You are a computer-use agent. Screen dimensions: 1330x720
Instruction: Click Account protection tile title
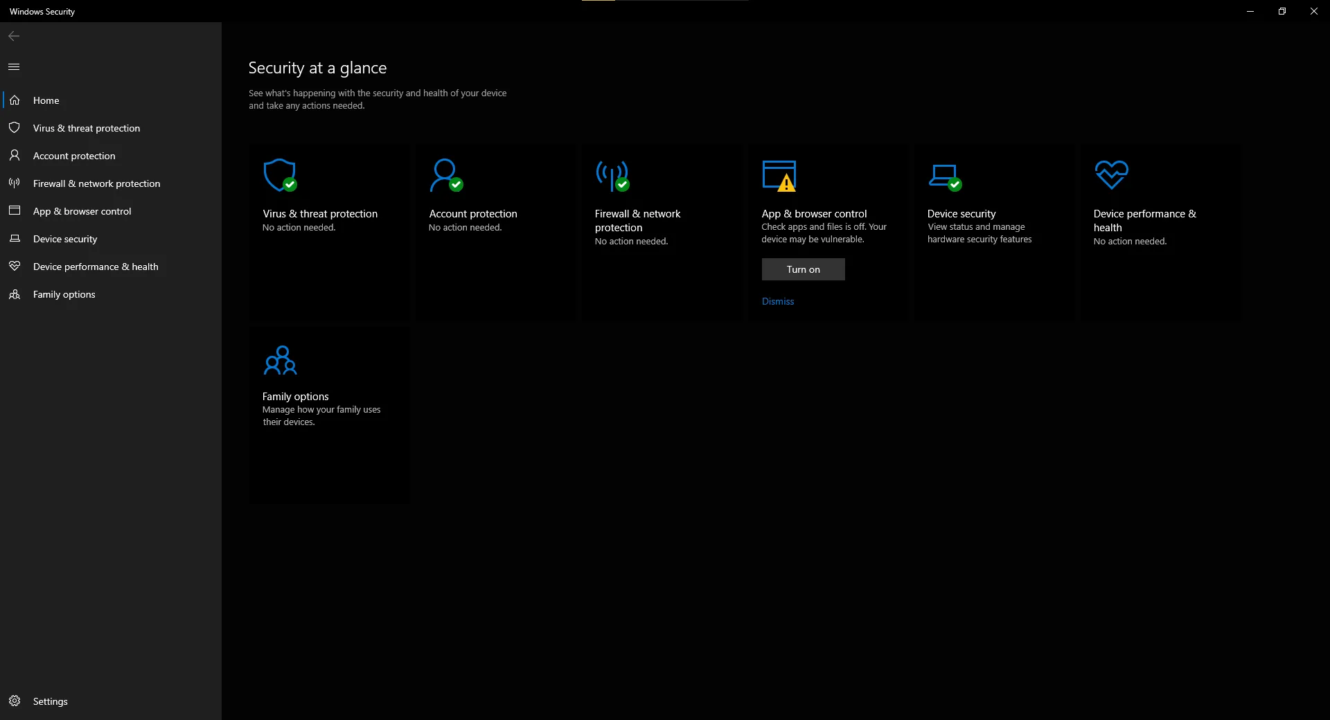[473, 214]
